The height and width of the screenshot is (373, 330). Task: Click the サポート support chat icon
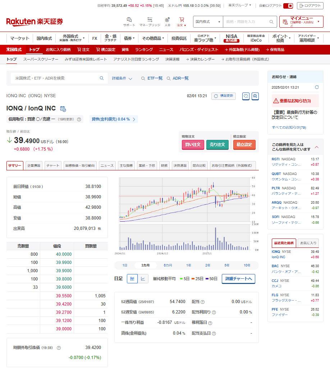tap(129, 20)
